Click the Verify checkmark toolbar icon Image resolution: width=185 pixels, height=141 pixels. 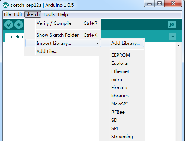click(x=9, y=25)
